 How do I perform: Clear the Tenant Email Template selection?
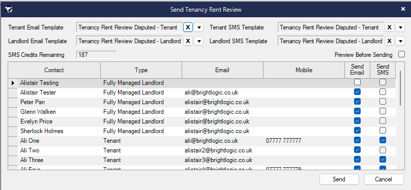pos(188,27)
